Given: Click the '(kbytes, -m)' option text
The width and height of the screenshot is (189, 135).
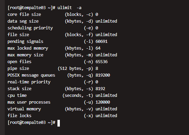Looking at the screenshot, I should click(x=79, y=55).
